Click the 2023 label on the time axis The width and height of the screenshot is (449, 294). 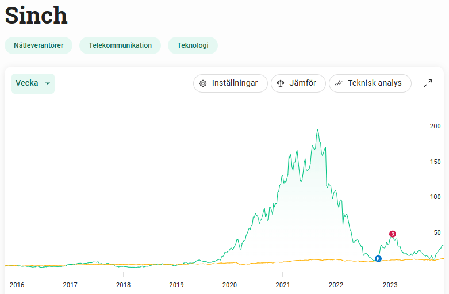click(x=390, y=284)
